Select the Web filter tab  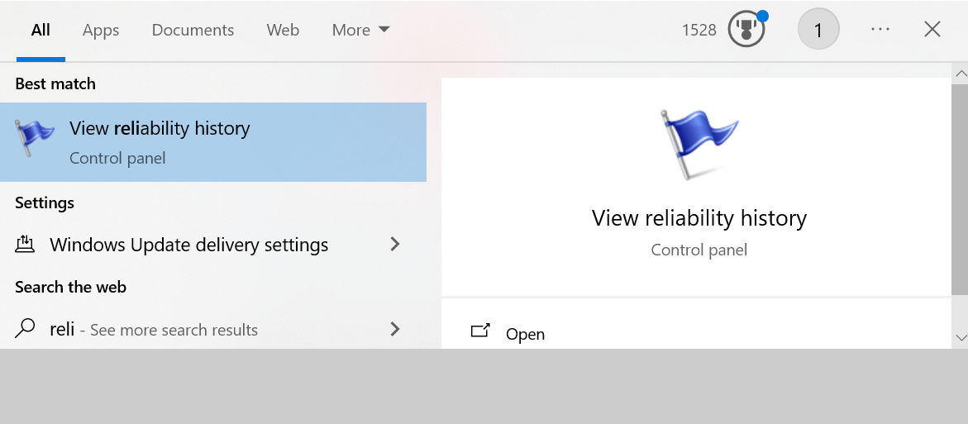283,30
